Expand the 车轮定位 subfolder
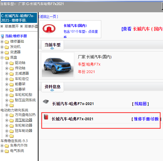Viewport: 163px width, 161px height. pos(7,79)
